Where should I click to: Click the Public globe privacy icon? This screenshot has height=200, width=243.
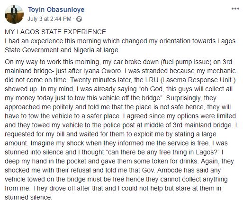point(79,19)
